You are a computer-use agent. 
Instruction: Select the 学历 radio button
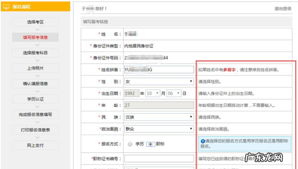click(x=130, y=144)
